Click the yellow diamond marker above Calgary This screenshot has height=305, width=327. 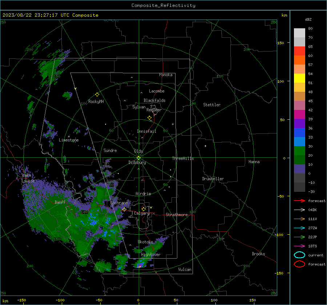(144, 209)
